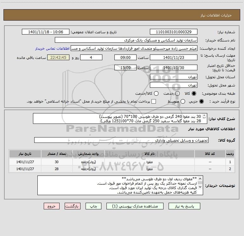Click the price validity date 1401/11/30
This screenshot has height=236, width=244.
(x=174, y=68)
